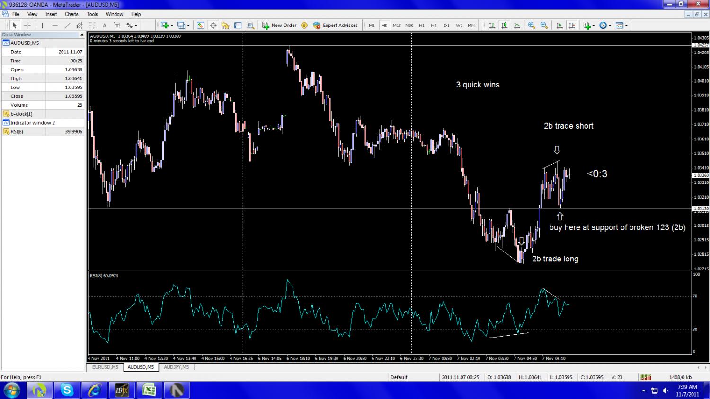Close the Data Window panel
710x399 pixels.
pos(81,35)
